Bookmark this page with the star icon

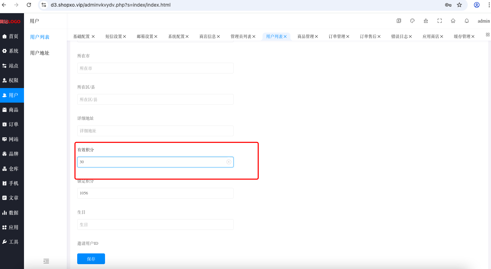tap(459, 5)
